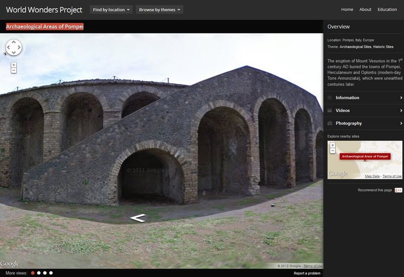
Task: Zoom in on the Street View panorama
Action: (x=14, y=65)
